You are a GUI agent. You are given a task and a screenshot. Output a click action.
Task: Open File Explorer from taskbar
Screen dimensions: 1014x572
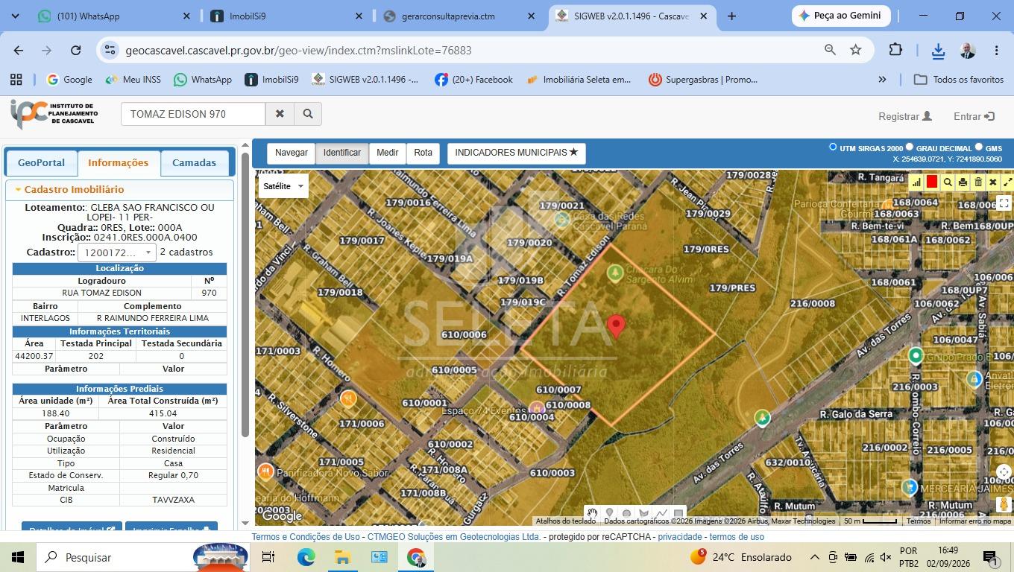[x=342, y=557]
